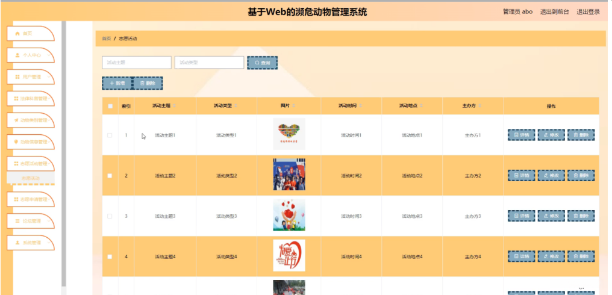This screenshot has width=612, height=295.
Task: Click the list icon beside 论坛管理
Action: click(x=17, y=221)
